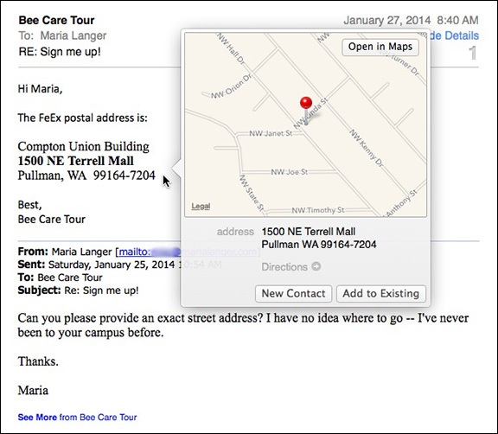Open the mailto email address link
Viewport: 498px width, 434px height.
pyautogui.click(x=188, y=252)
